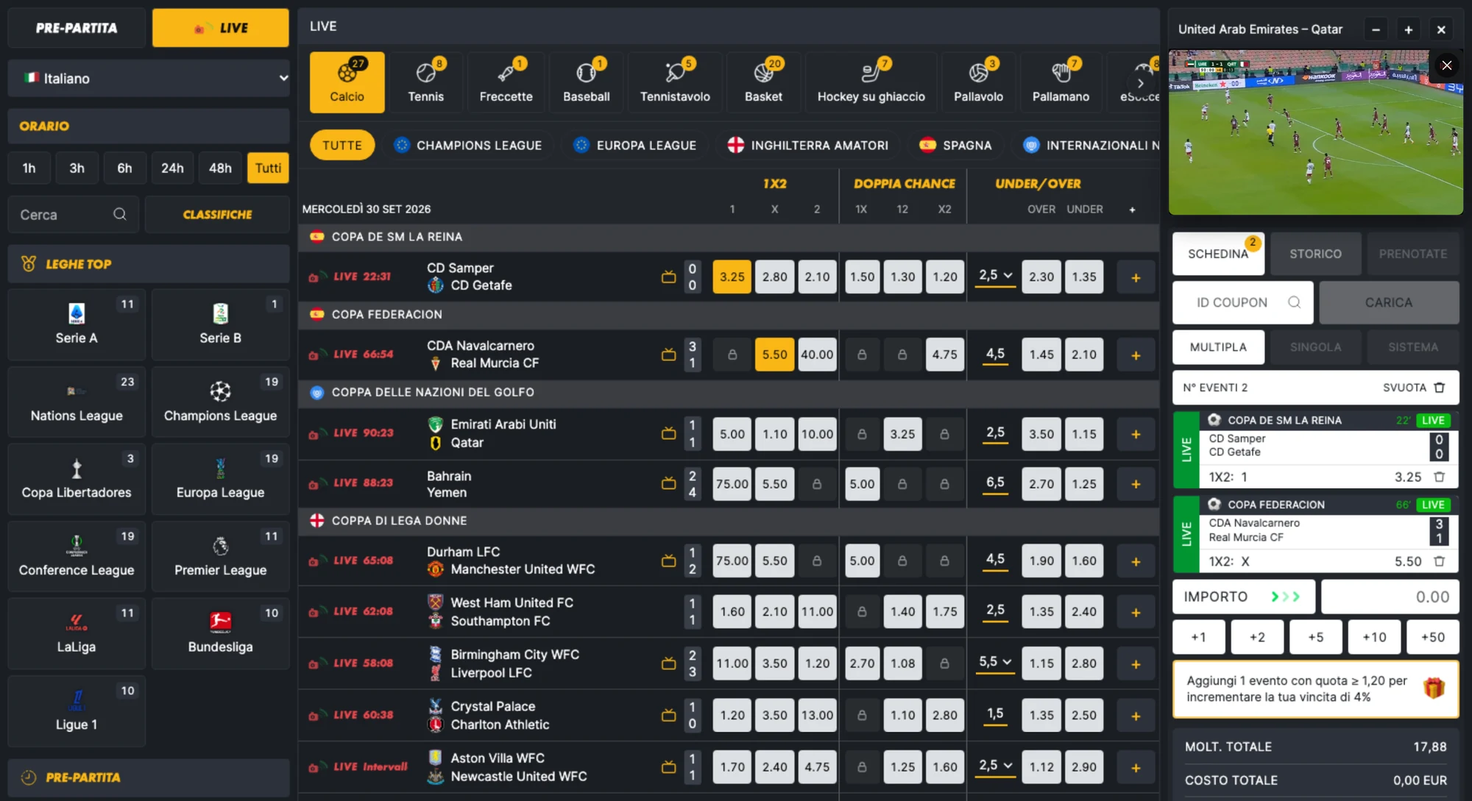Expand more markets for CD Samper match
The width and height of the screenshot is (1472, 801).
(x=1136, y=277)
